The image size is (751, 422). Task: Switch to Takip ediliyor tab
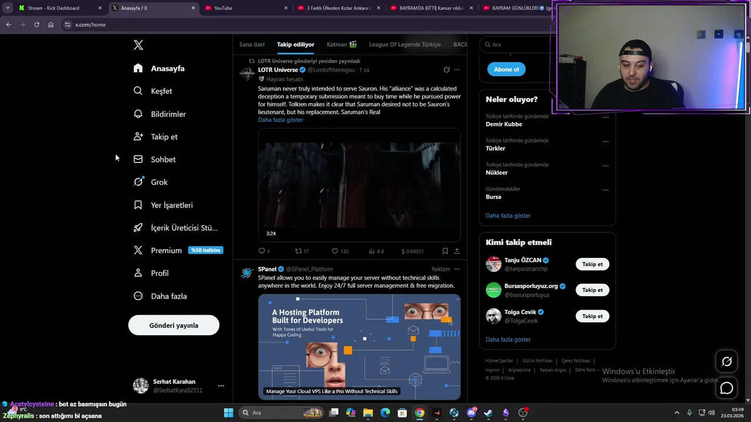(296, 45)
